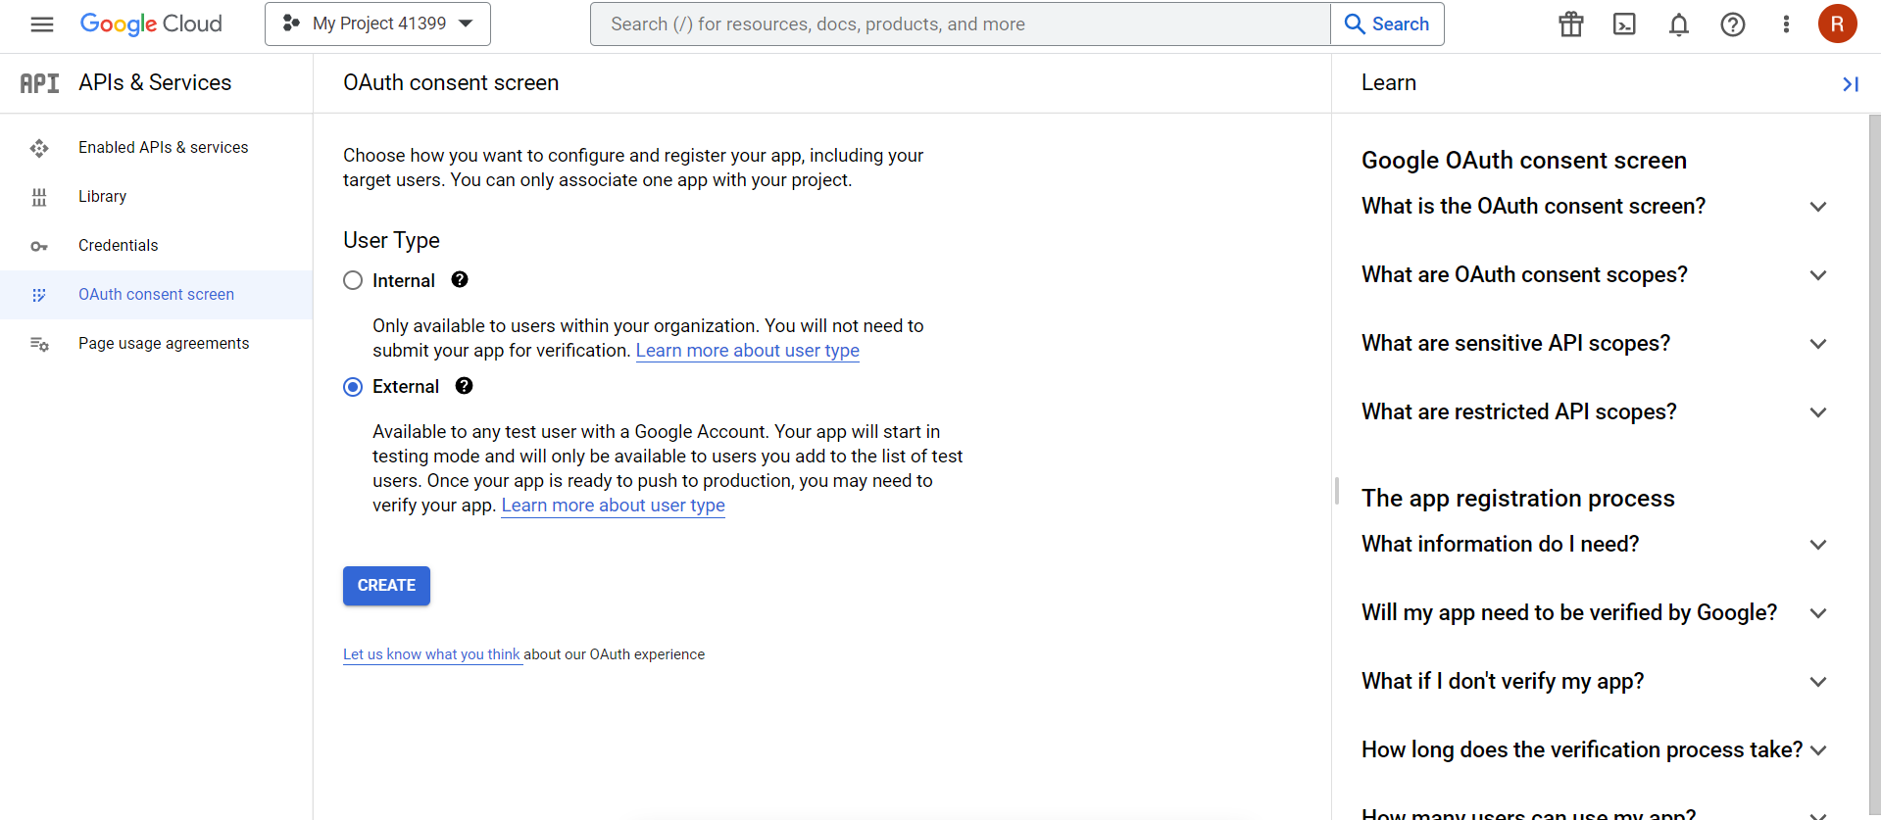The image size is (1881, 820).
Task: Click the Enabled APIs & services icon
Action: tap(39, 148)
